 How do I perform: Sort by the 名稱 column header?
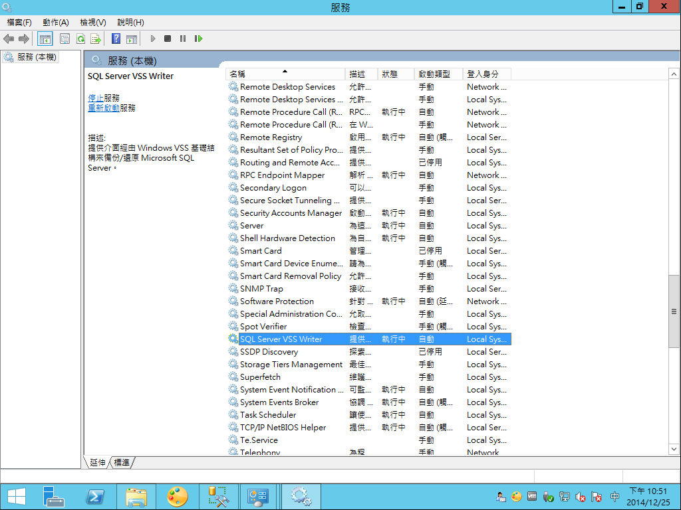[286, 74]
